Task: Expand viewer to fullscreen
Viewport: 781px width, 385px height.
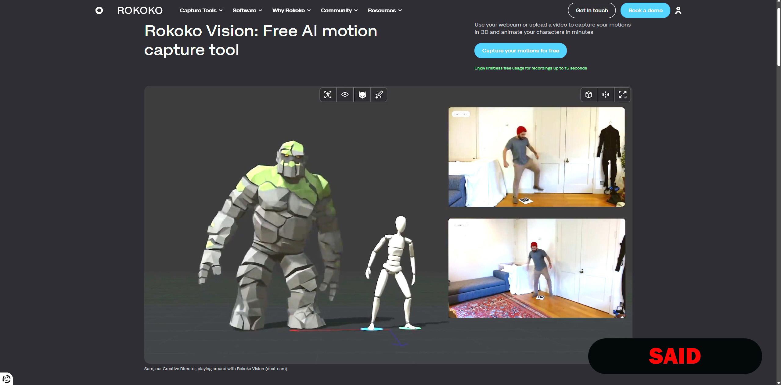Action: (x=623, y=94)
